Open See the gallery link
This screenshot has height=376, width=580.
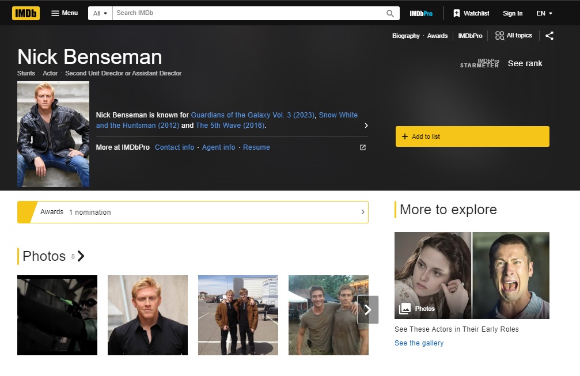point(419,343)
